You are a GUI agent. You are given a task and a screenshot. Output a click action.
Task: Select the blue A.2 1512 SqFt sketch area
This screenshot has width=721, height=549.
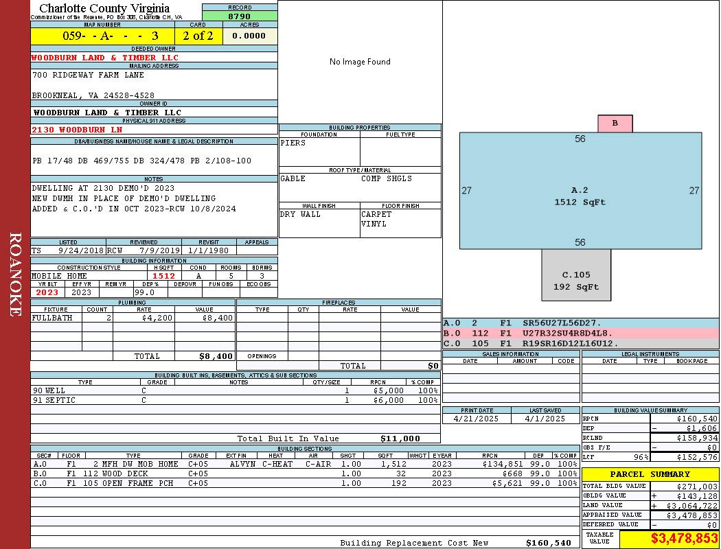click(x=580, y=196)
